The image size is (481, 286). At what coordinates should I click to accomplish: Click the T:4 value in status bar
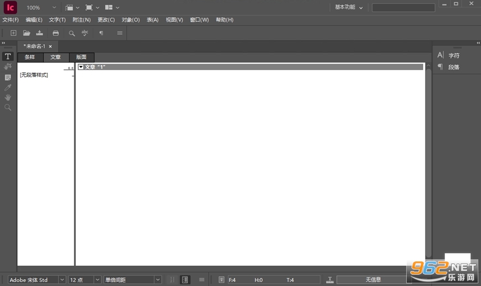click(x=290, y=280)
